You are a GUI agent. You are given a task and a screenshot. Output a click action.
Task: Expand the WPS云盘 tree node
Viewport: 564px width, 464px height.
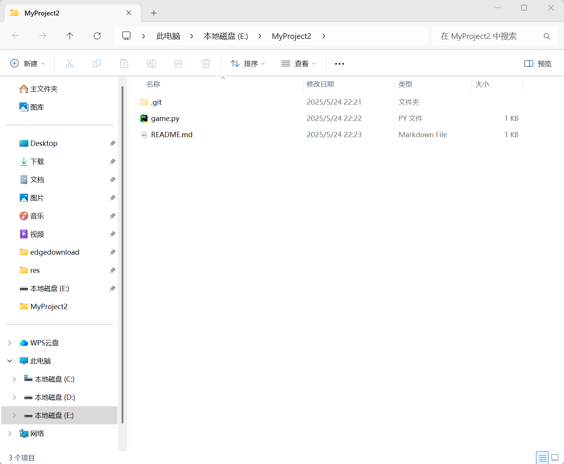point(10,343)
